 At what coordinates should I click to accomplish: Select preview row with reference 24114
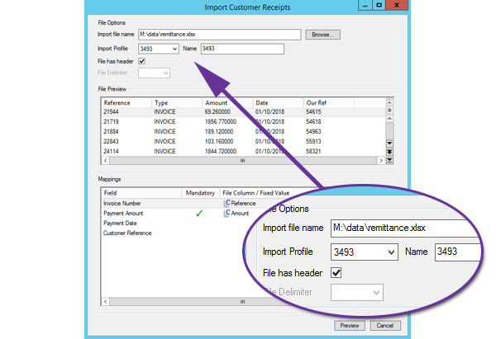(242, 151)
